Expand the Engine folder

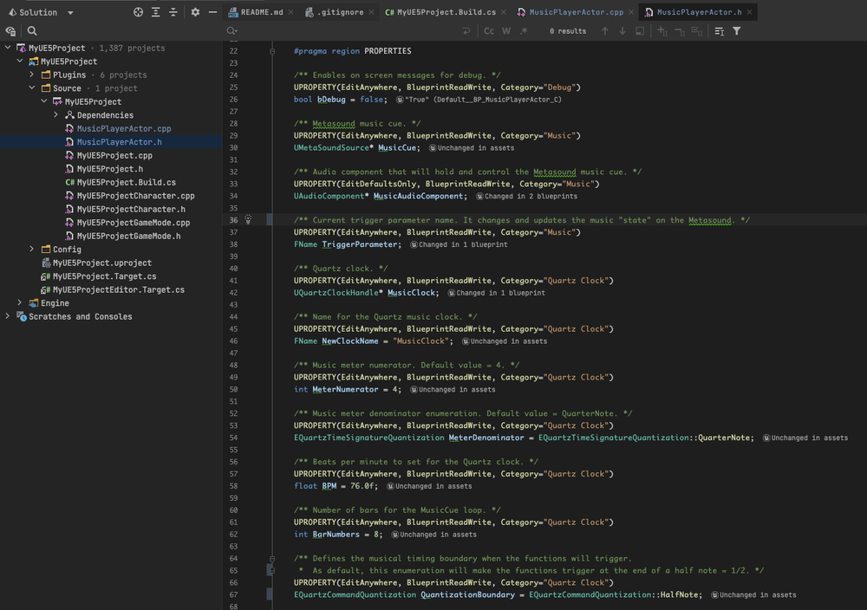pyautogui.click(x=20, y=303)
